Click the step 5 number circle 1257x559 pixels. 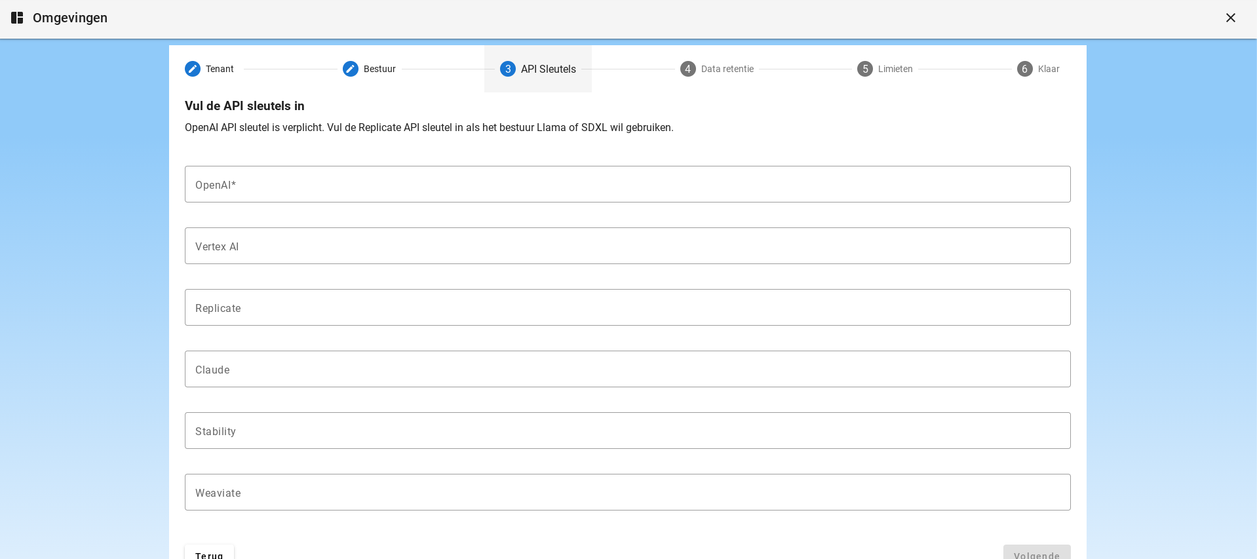point(864,69)
